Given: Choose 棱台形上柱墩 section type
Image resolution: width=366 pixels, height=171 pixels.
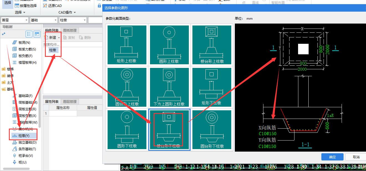Looking at the screenshot, I should [x=212, y=45].
